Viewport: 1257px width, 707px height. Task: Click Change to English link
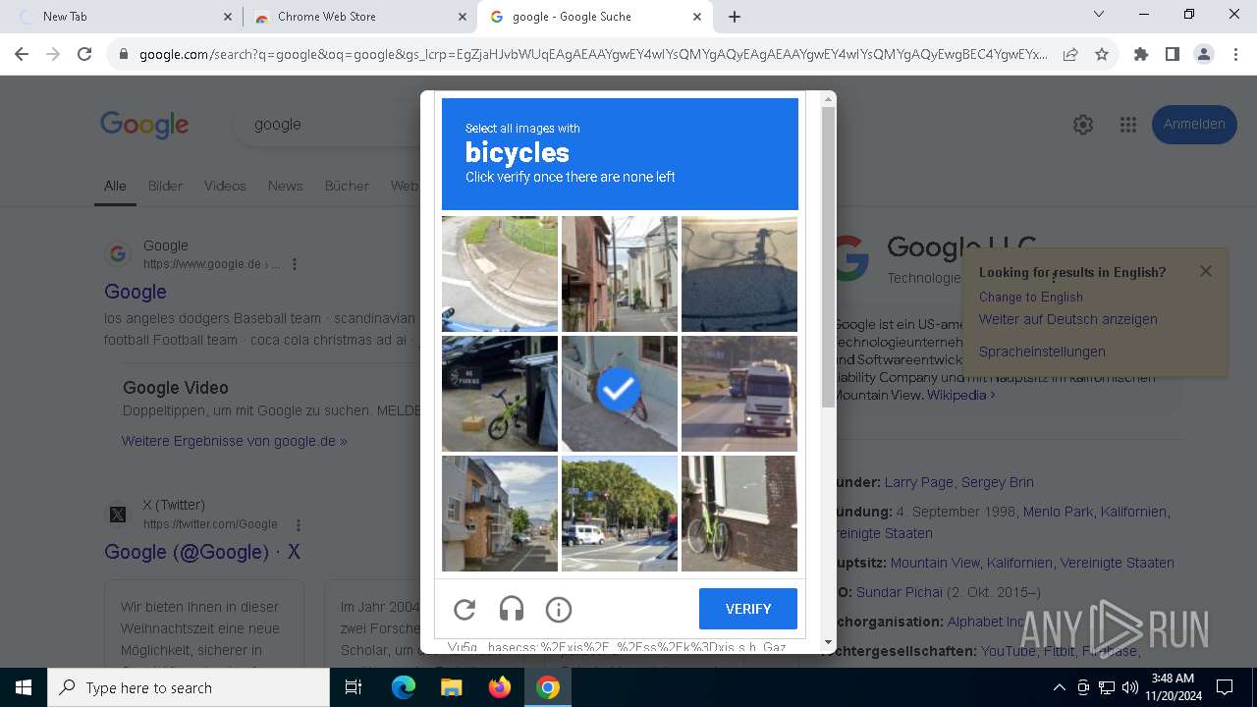click(1031, 297)
